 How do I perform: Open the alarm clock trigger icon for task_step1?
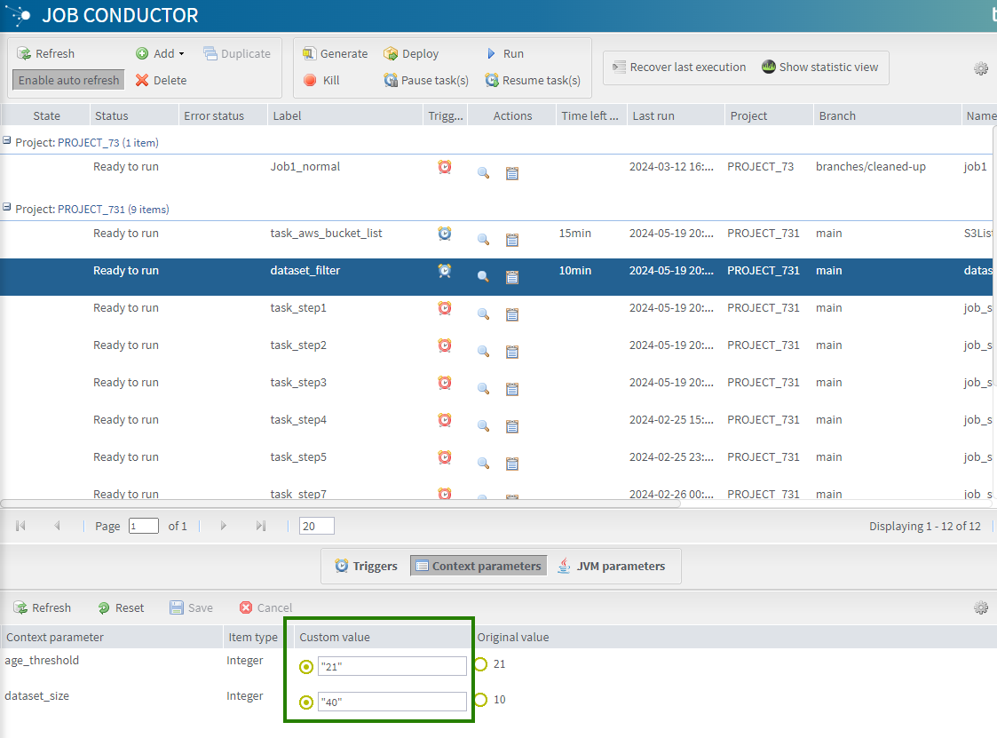click(x=444, y=308)
